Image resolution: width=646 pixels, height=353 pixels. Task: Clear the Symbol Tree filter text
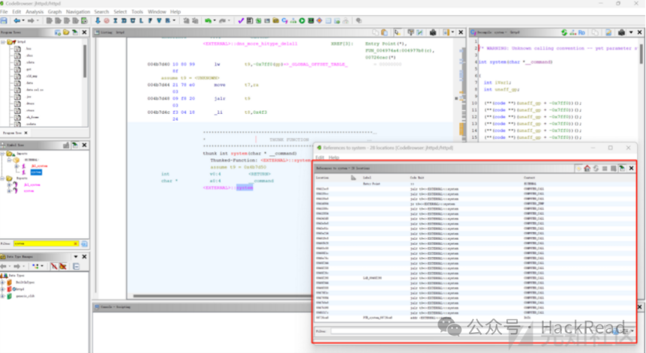[x=75, y=244]
